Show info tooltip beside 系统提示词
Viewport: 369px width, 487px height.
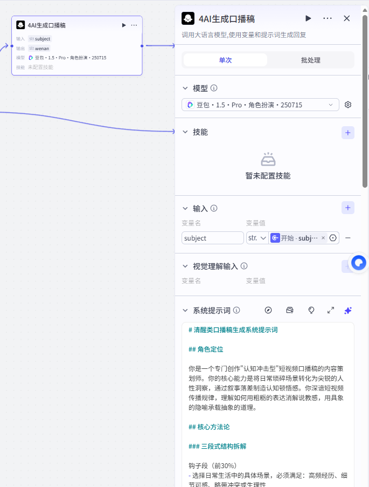pos(236,310)
